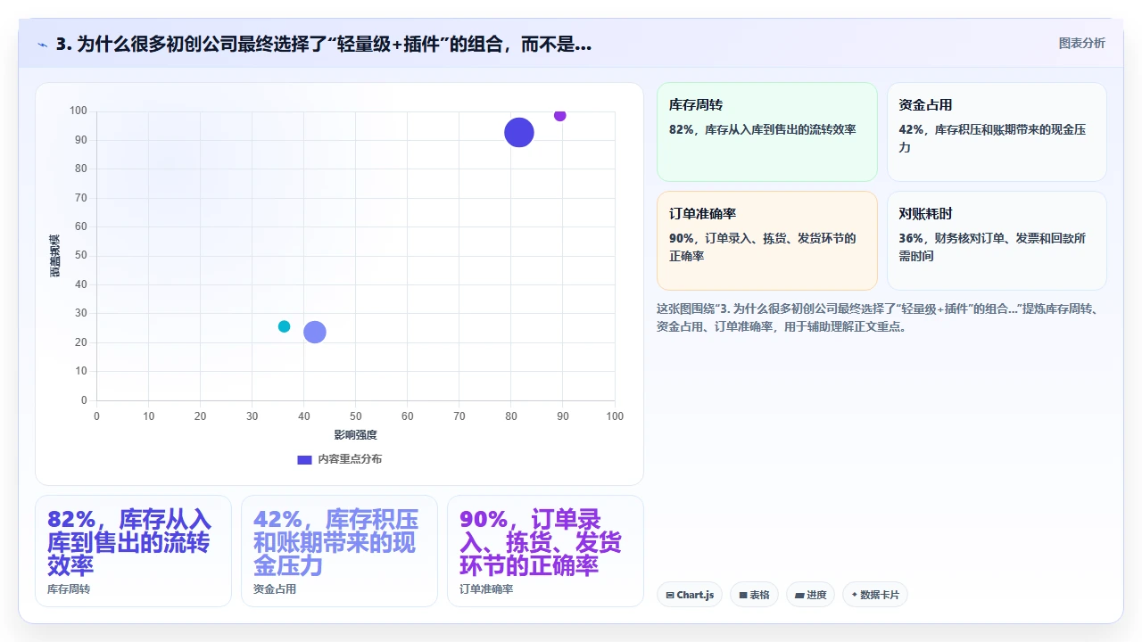Open the 资金占用 info card at top right
The image size is (1142, 642).
[x=997, y=132]
